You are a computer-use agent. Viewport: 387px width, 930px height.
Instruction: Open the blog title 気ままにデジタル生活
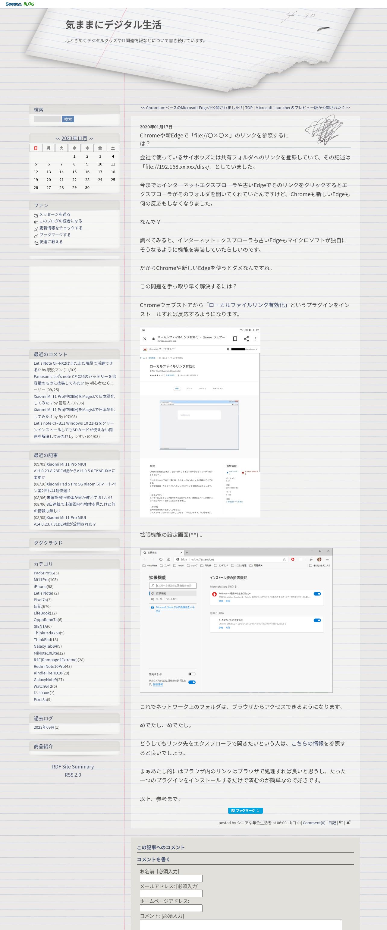click(x=113, y=25)
